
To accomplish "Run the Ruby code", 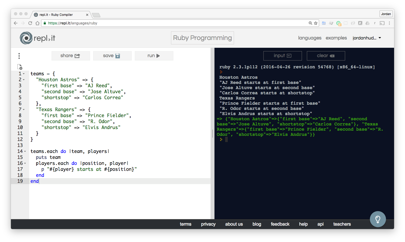I will pyautogui.click(x=154, y=56).
